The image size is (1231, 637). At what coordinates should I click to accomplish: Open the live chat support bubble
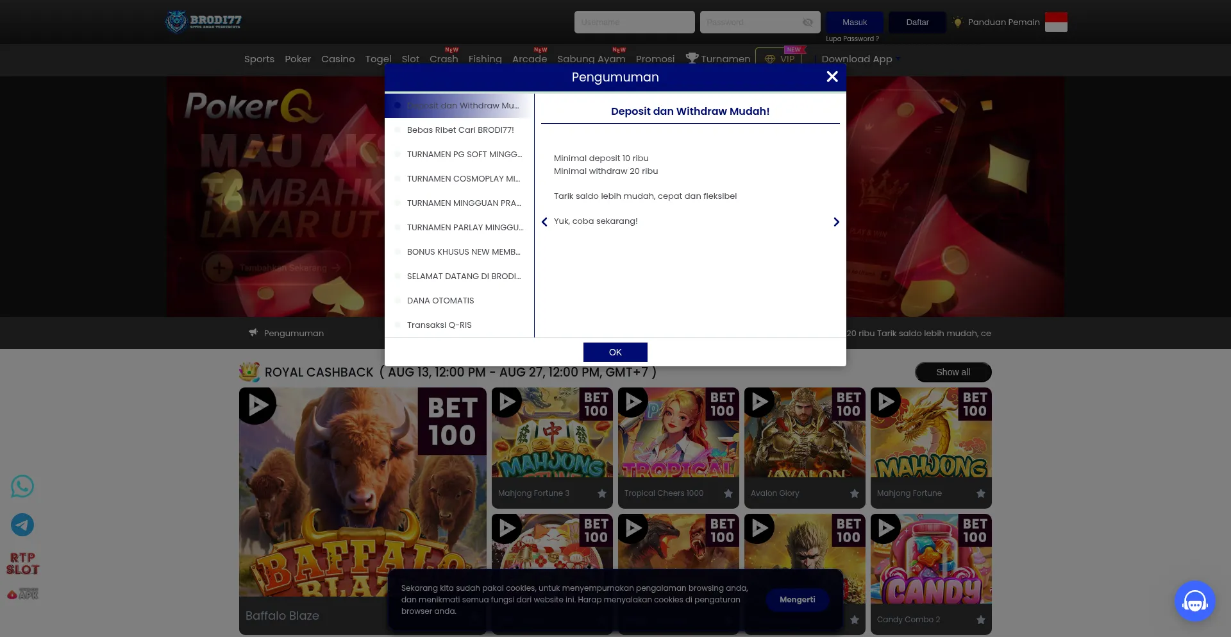point(1194,601)
